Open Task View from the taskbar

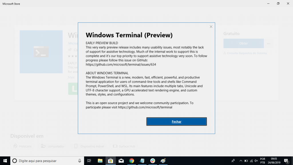(x=89, y=161)
